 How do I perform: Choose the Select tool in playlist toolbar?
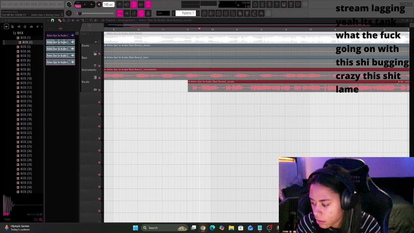point(87,20)
